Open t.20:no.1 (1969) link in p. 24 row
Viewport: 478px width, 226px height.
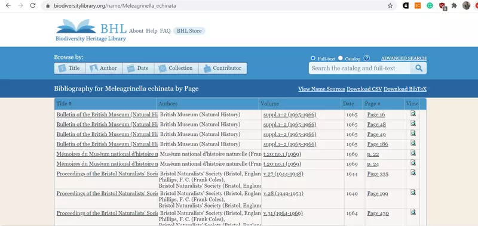282,164
